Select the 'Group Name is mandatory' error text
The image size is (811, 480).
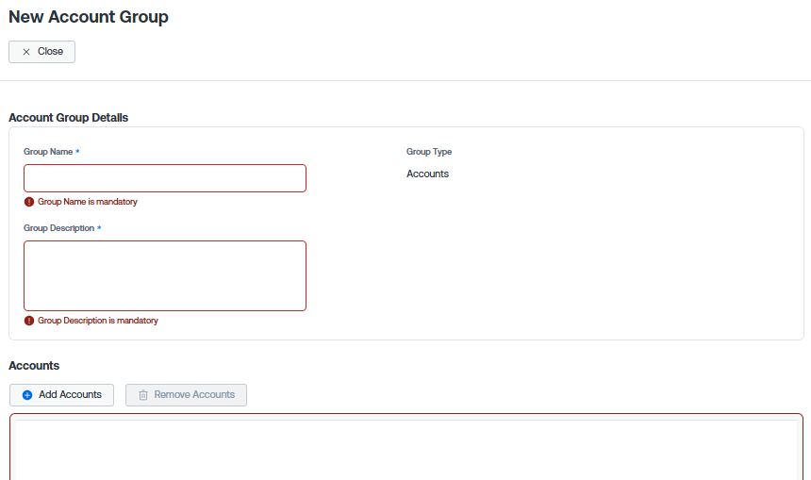88,202
